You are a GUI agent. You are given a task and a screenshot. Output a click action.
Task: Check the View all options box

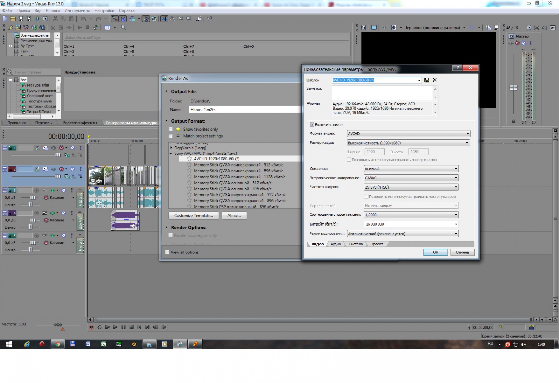[x=167, y=252]
